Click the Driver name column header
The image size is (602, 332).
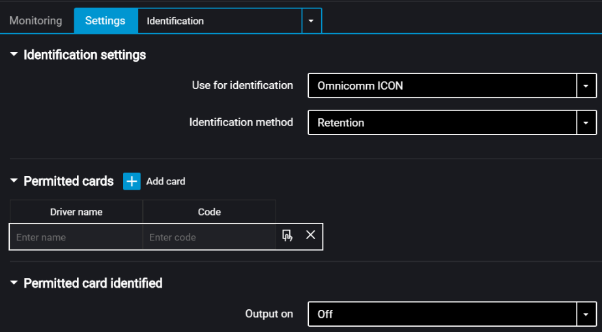click(76, 212)
